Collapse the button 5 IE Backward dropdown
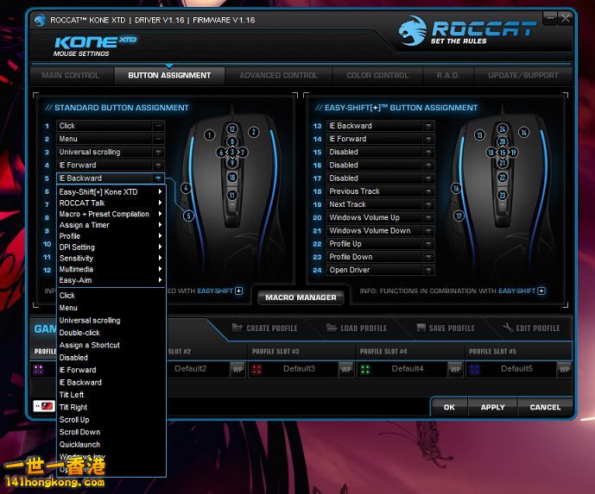 158,178
